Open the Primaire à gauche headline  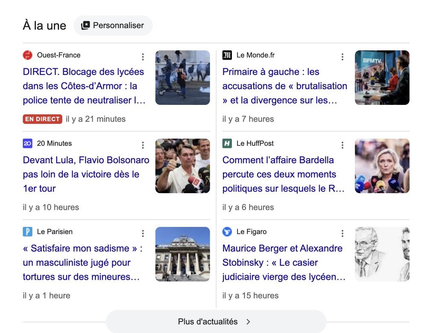pyautogui.click(x=284, y=86)
